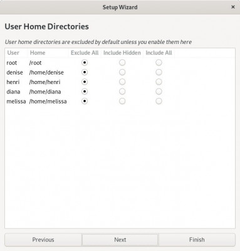Click the Include All column header
Image resolution: width=240 pixels, height=251 pixels.
[x=159, y=53]
